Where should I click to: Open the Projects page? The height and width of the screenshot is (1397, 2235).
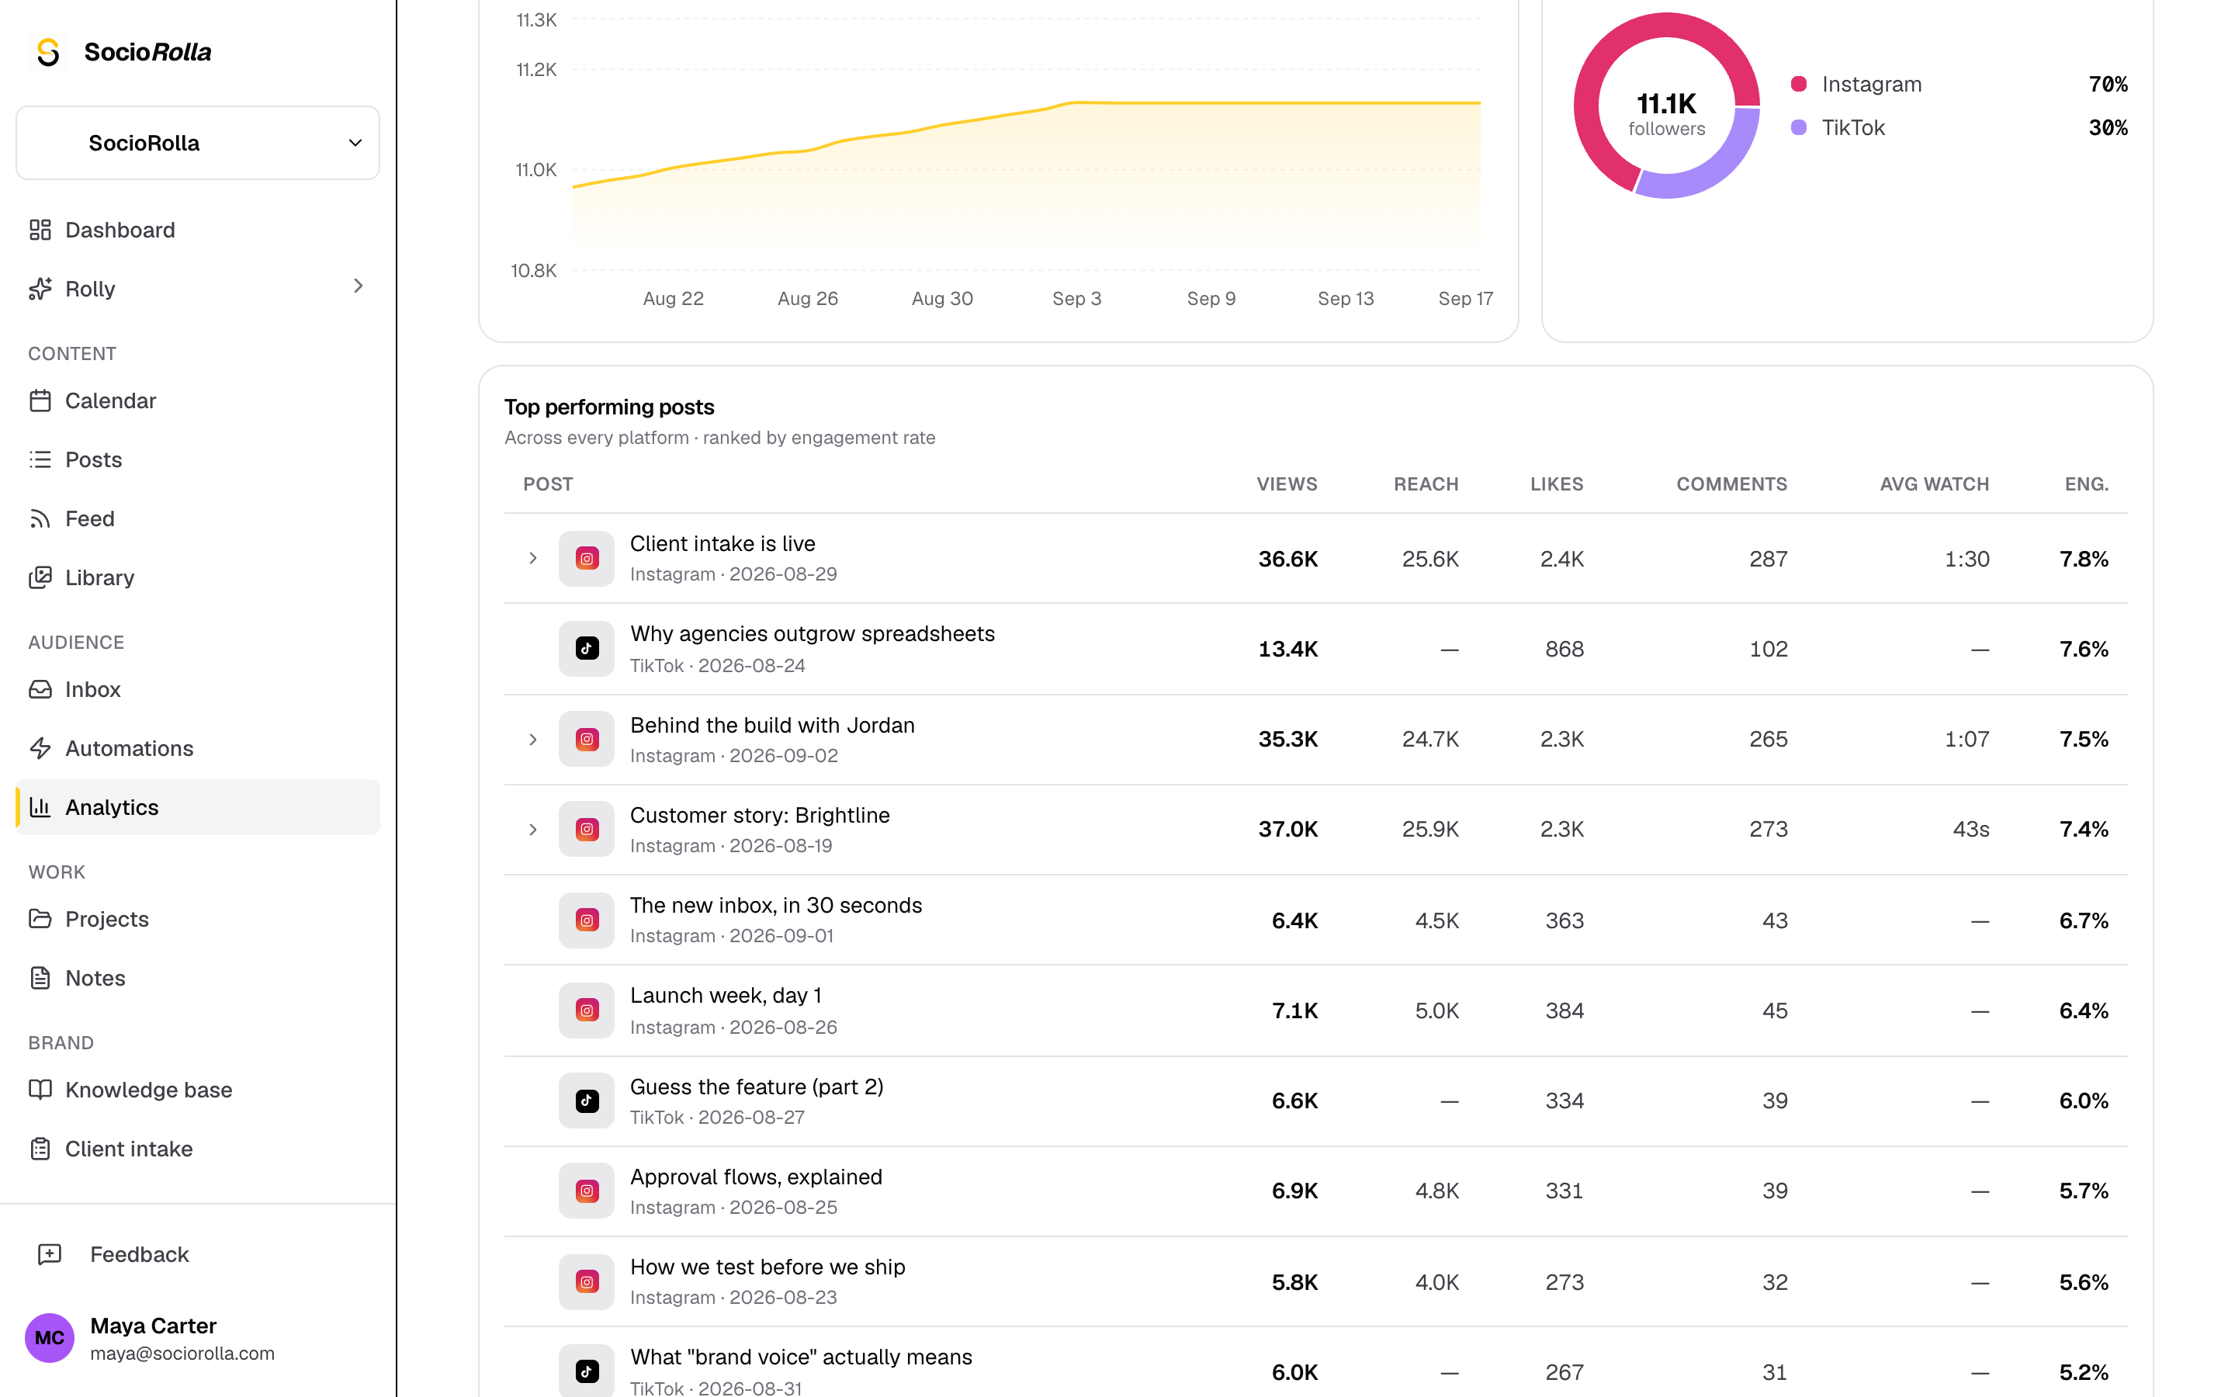click(198, 920)
